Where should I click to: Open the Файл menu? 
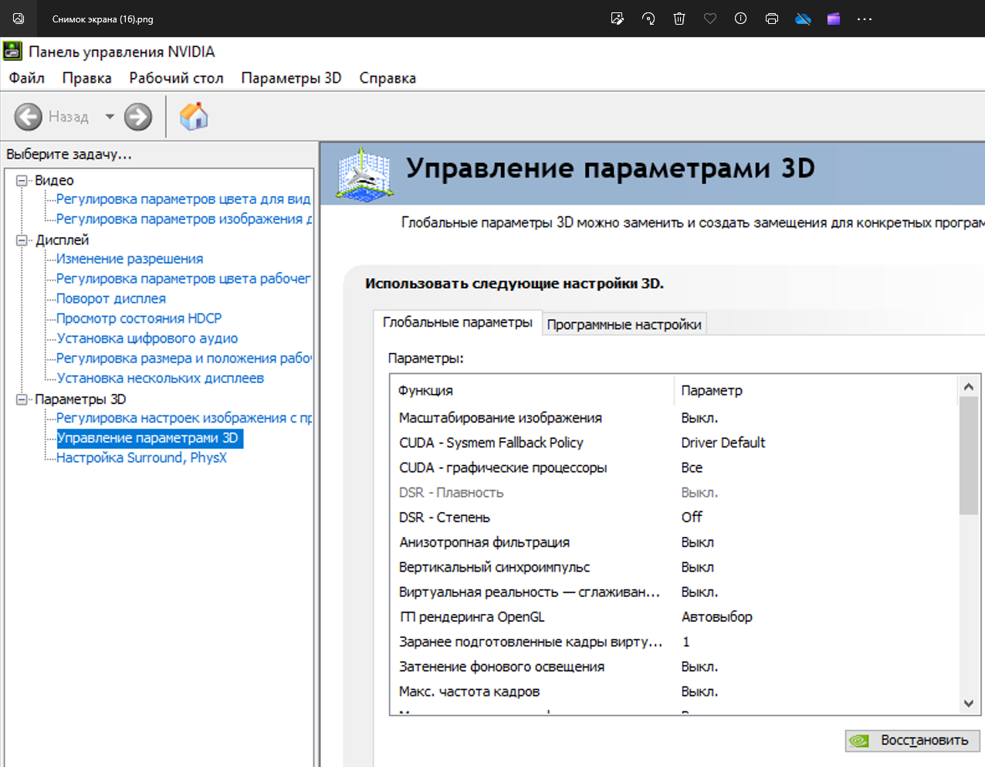coord(27,78)
